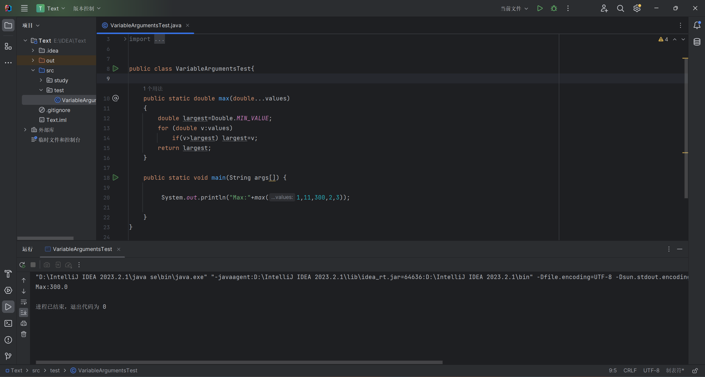This screenshot has width=705, height=377.
Task: Toggle soft-wrap in run console
Action: (x=24, y=302)
